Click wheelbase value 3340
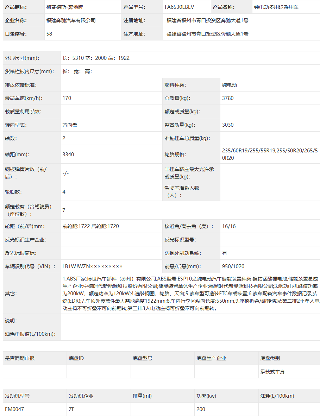320x416 pixels. [x=68, y=155]
